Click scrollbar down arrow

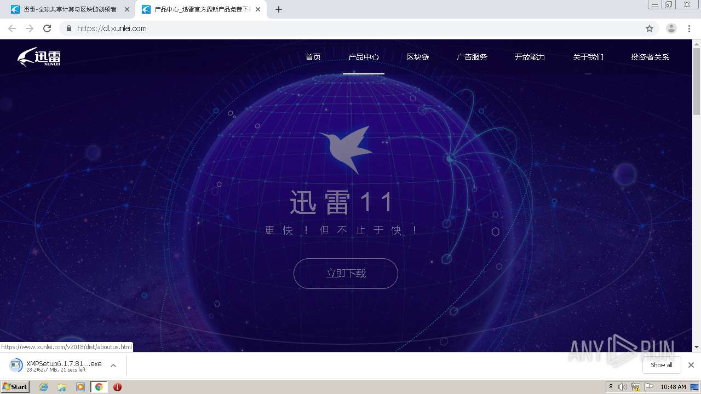(x=697, y=347)
